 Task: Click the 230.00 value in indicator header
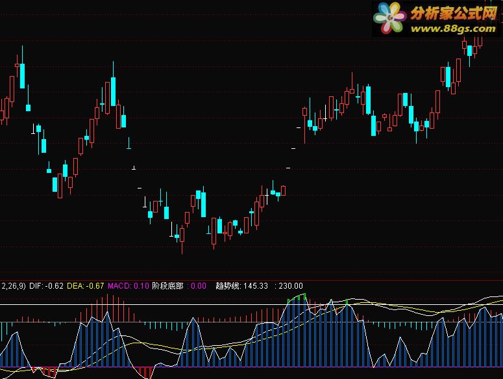point(291,286)
